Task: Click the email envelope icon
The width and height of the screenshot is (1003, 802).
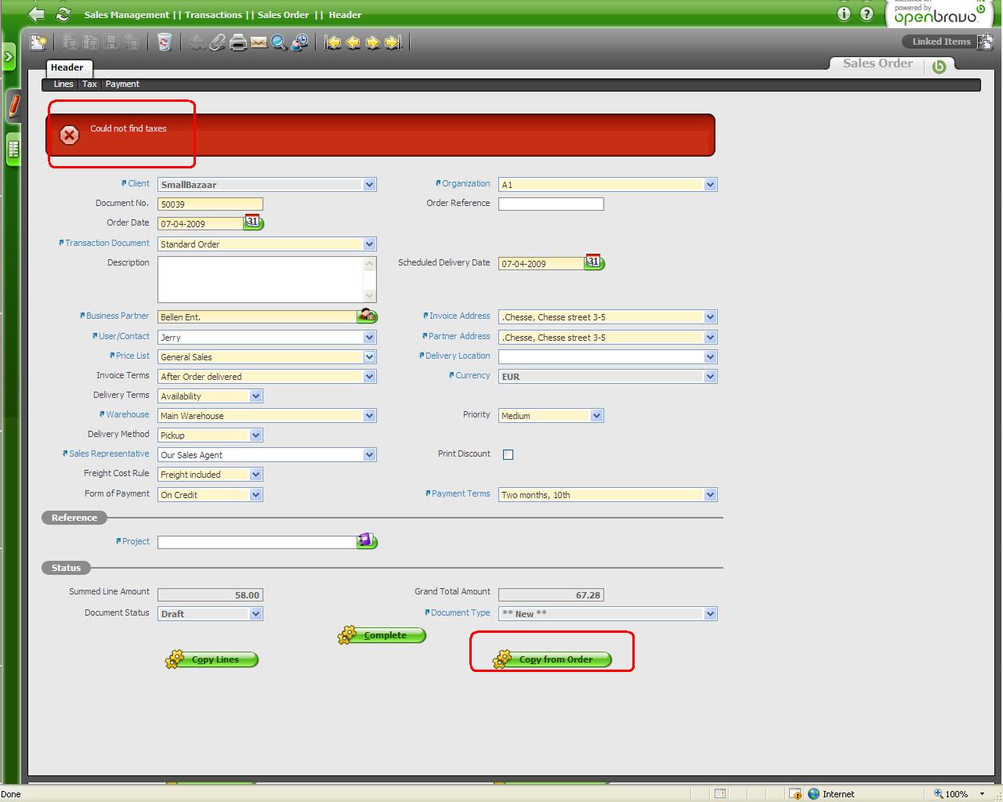Action: (x=259, y=42)
